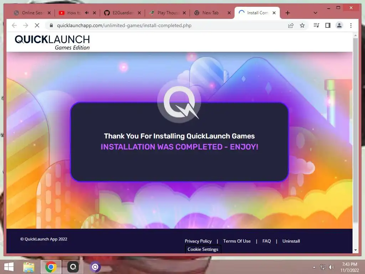
Task: View site security lock info
Action: [51, 25]
